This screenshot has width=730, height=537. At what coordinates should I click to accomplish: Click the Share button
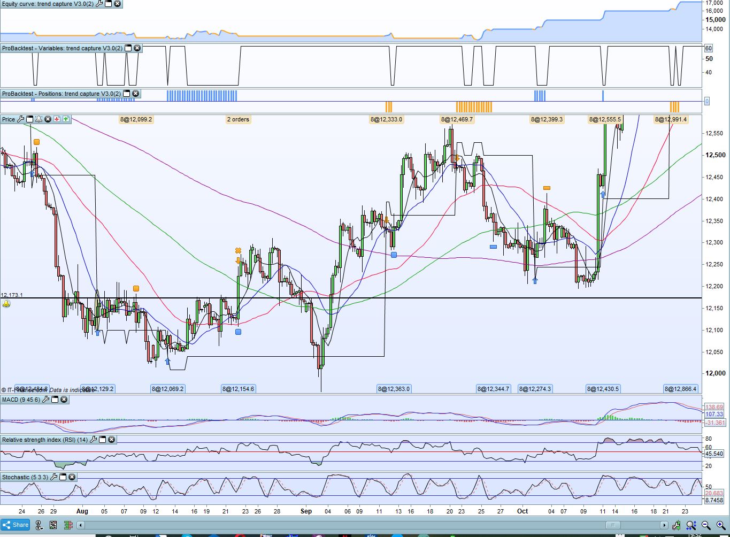(16, 525)
